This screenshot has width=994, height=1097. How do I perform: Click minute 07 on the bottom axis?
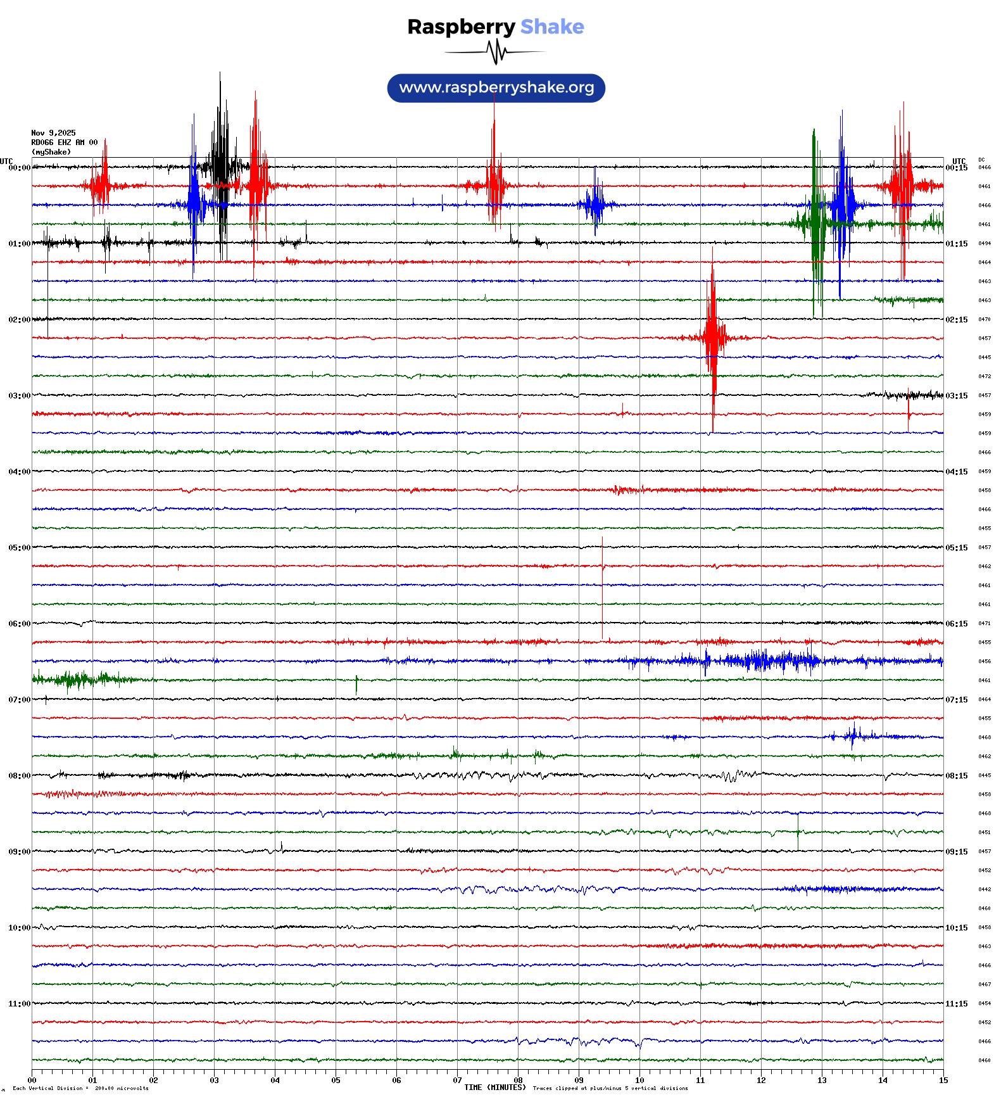[x=457, y=1081]
